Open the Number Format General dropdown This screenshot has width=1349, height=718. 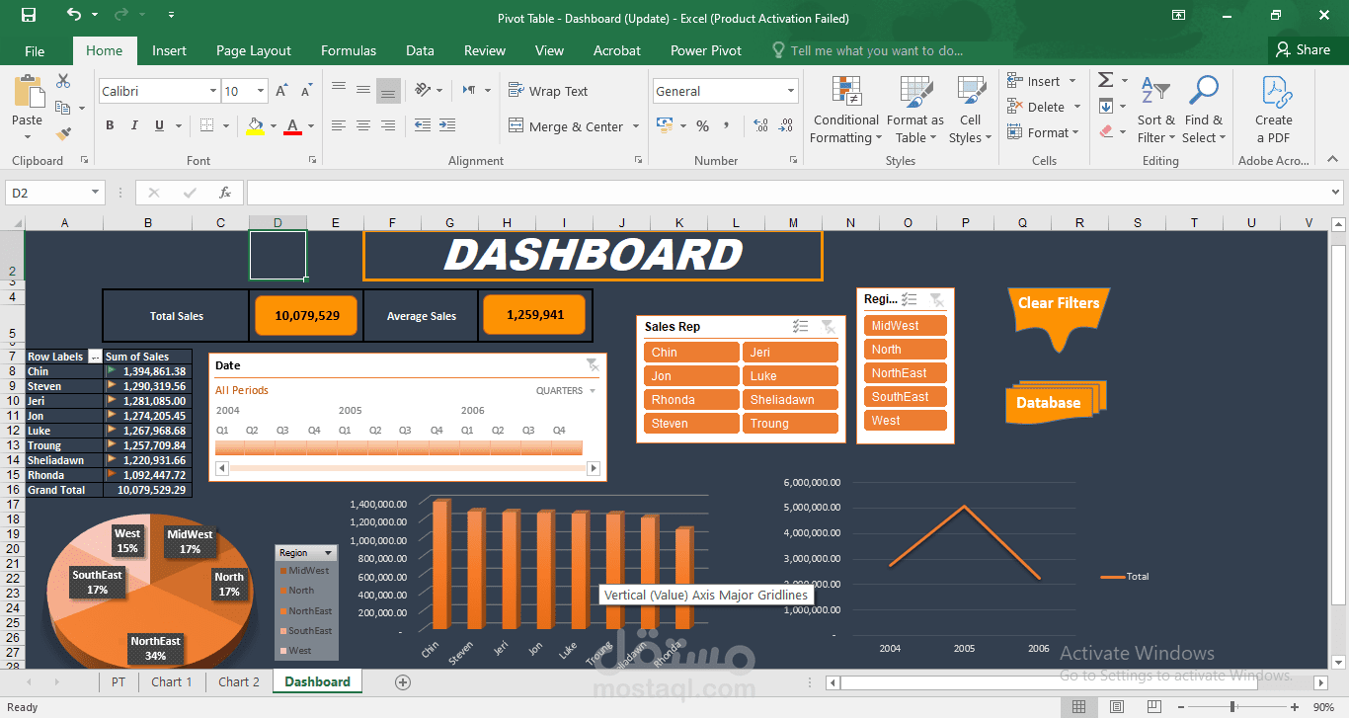point(725,91)
